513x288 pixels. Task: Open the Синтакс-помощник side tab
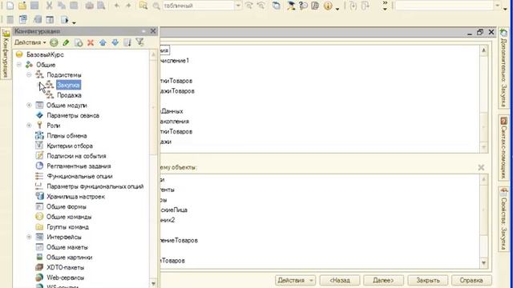pyautogui.click(x=504, y=147)
